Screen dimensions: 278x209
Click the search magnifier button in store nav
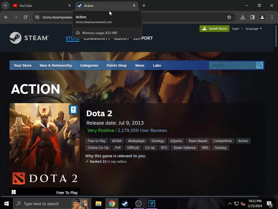pos(260,65)
